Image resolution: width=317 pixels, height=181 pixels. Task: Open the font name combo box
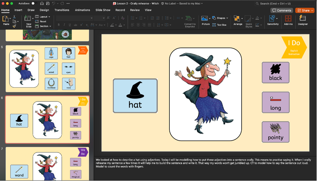tap(75, 18)
